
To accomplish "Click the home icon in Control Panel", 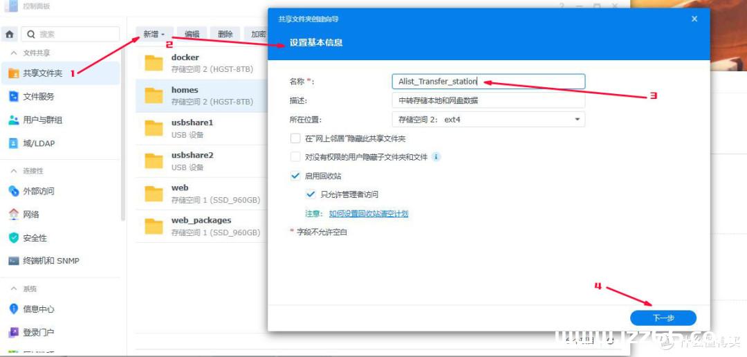I will tap(10, 35).
